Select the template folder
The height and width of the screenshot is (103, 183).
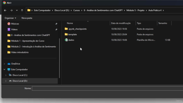click(x=72, y=34)
